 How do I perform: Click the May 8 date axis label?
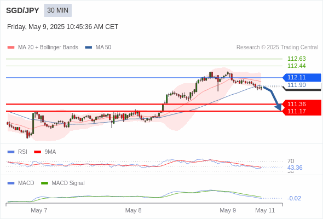(x=133, y=210)
